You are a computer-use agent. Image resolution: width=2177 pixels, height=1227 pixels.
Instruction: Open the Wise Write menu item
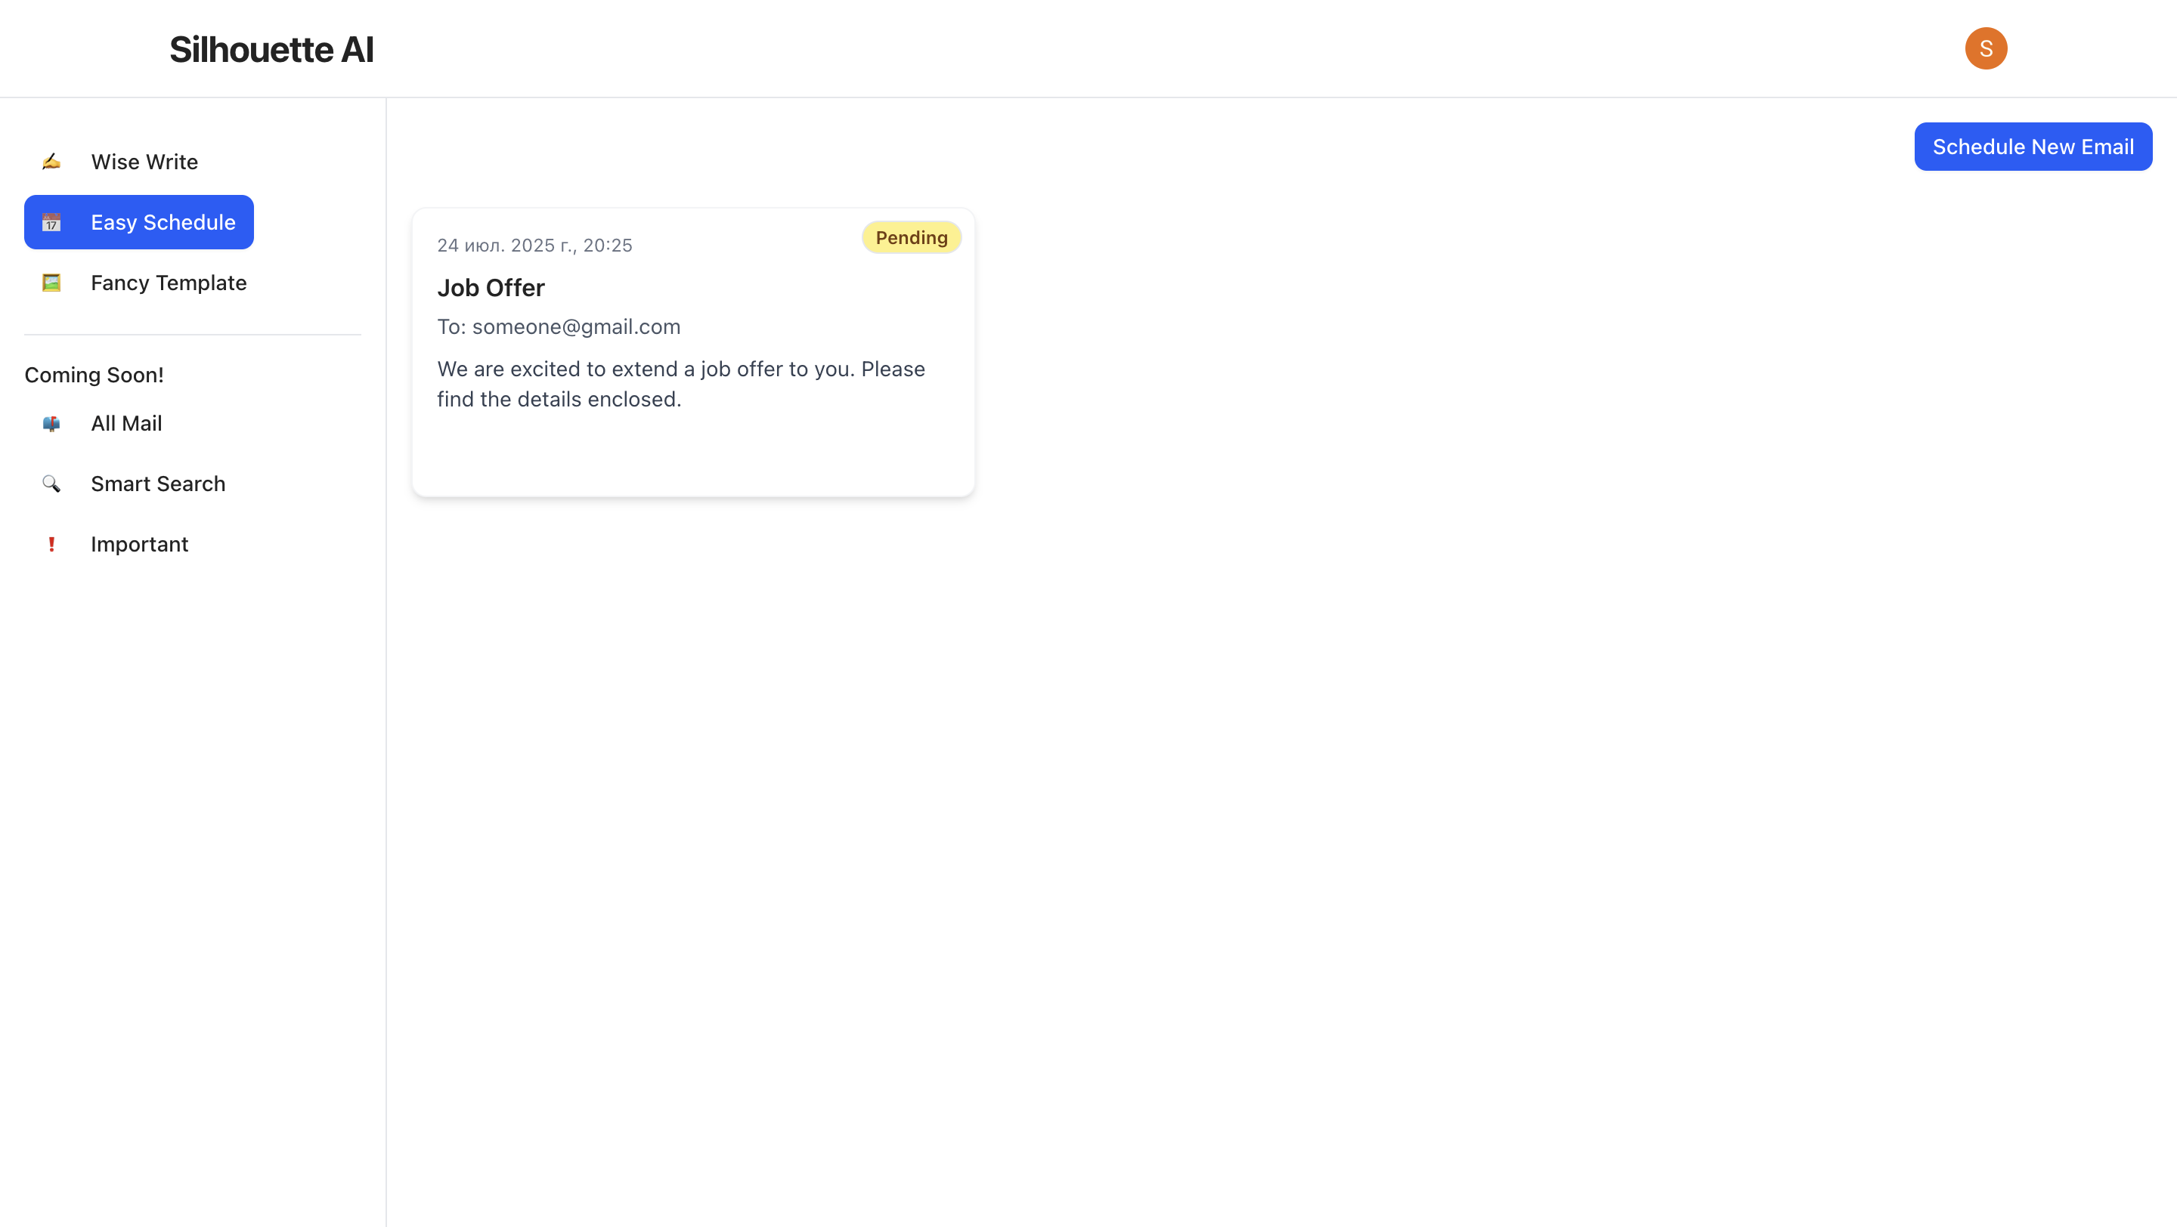[144, 161]
